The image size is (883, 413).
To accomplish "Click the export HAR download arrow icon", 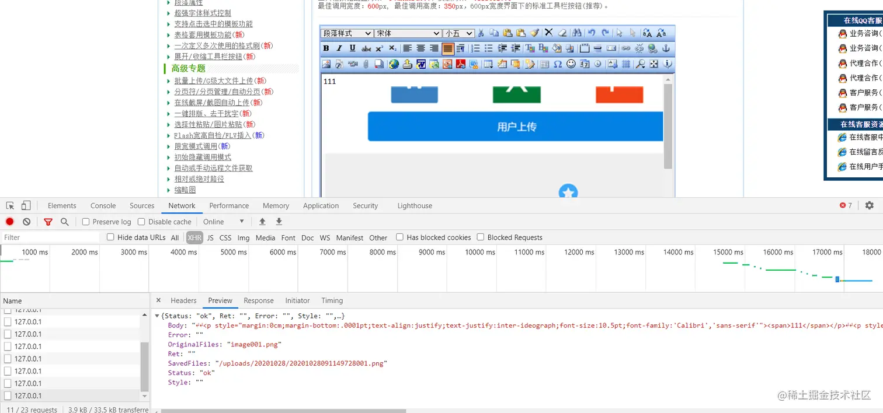I will pos(279,222).
